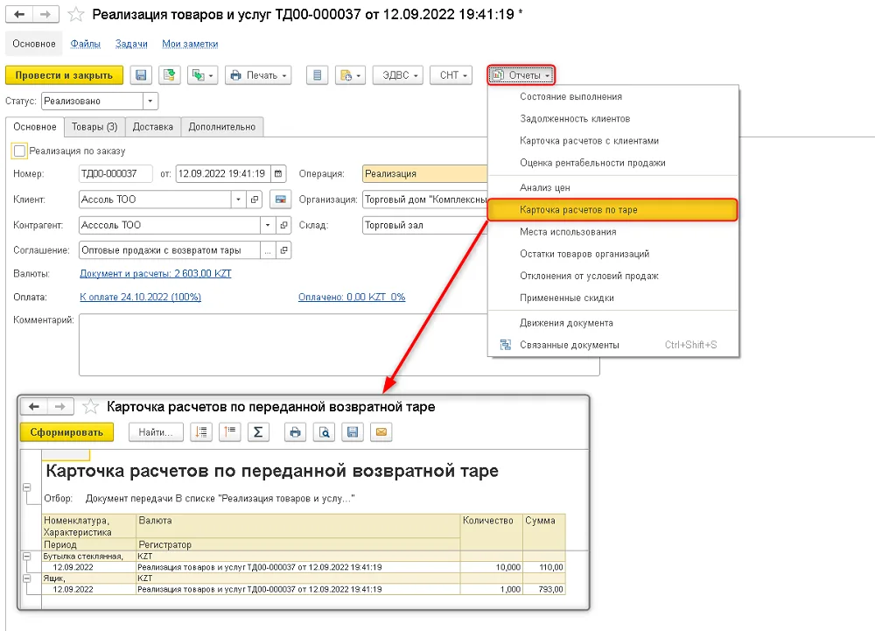Expand the Статус dropdown arrow
The image size is (875, 631).
coord(150,101)
